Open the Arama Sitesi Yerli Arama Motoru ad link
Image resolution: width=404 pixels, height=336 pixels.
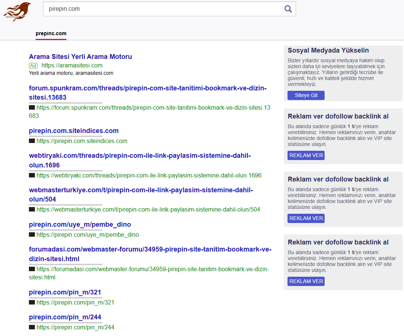[81, 57]
